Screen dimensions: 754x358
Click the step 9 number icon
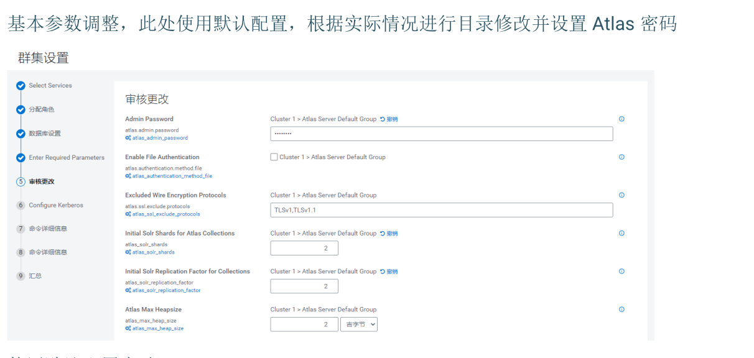(21, 276)
